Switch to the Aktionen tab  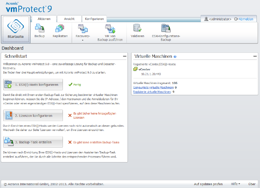(x=44, y=19)
